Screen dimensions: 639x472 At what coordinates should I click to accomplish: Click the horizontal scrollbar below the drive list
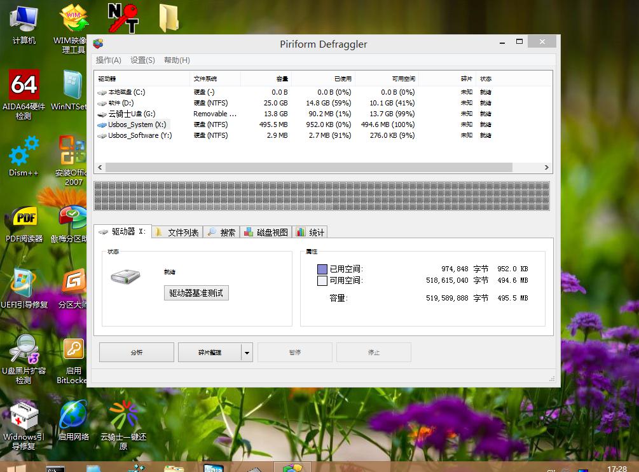pyautogui.click(x=318, y=167)
